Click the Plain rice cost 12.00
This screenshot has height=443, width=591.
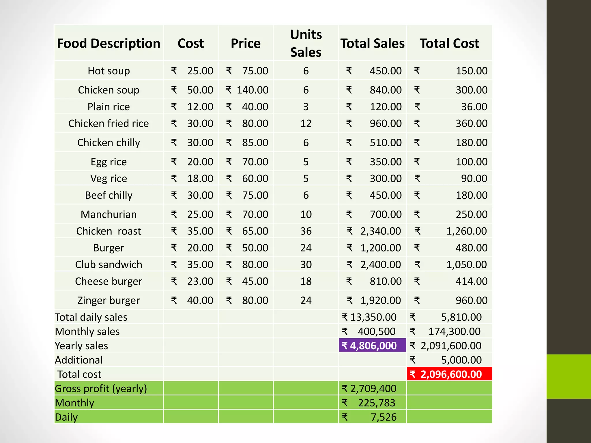click(x=200, y=107)
